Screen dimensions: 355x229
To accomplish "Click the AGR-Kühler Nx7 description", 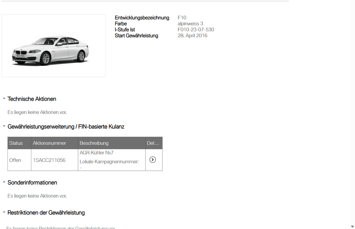I will coord(96,153).
